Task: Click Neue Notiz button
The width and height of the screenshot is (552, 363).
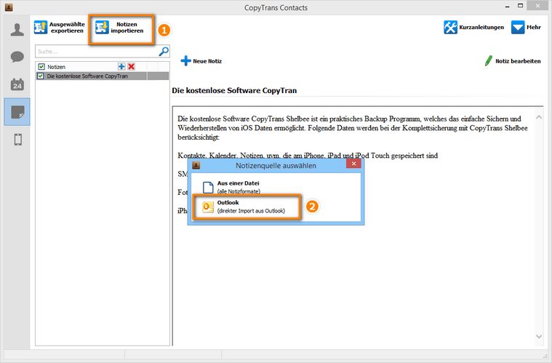Action: 201,61
